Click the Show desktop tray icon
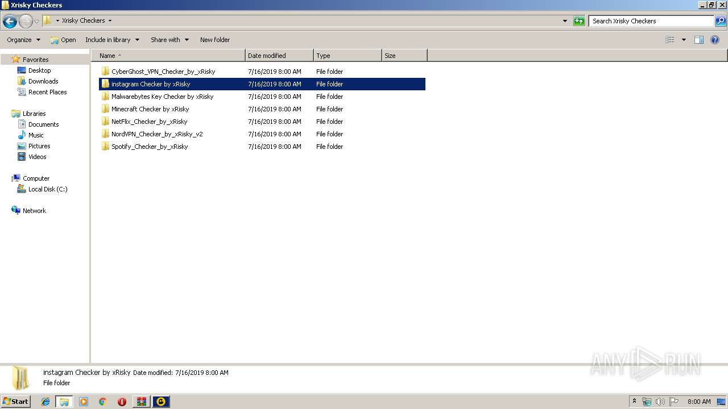This screenshot has width=728, height=409. click(x=721, y=402)
